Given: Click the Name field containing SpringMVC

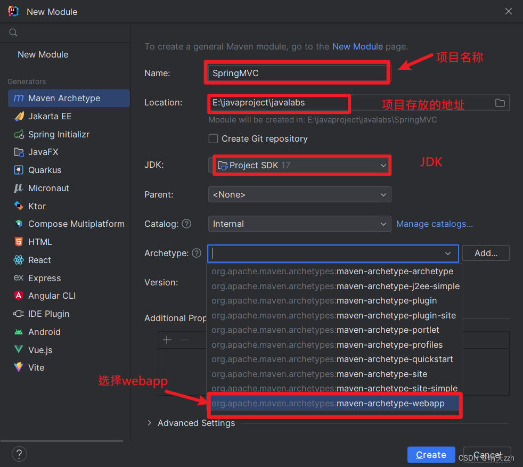Looking at the screenshot, I should click(299, 73).
